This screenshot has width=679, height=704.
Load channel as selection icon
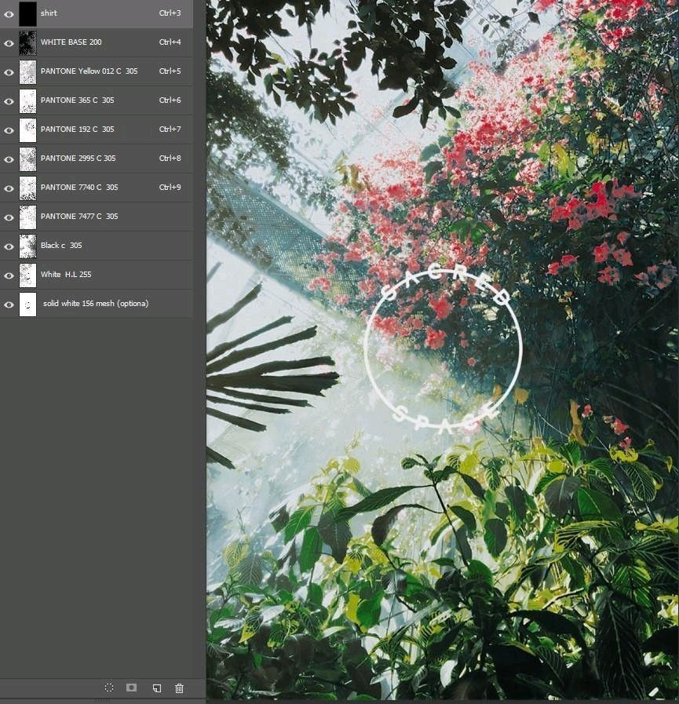pyautogui.click(x=108, y=688)
